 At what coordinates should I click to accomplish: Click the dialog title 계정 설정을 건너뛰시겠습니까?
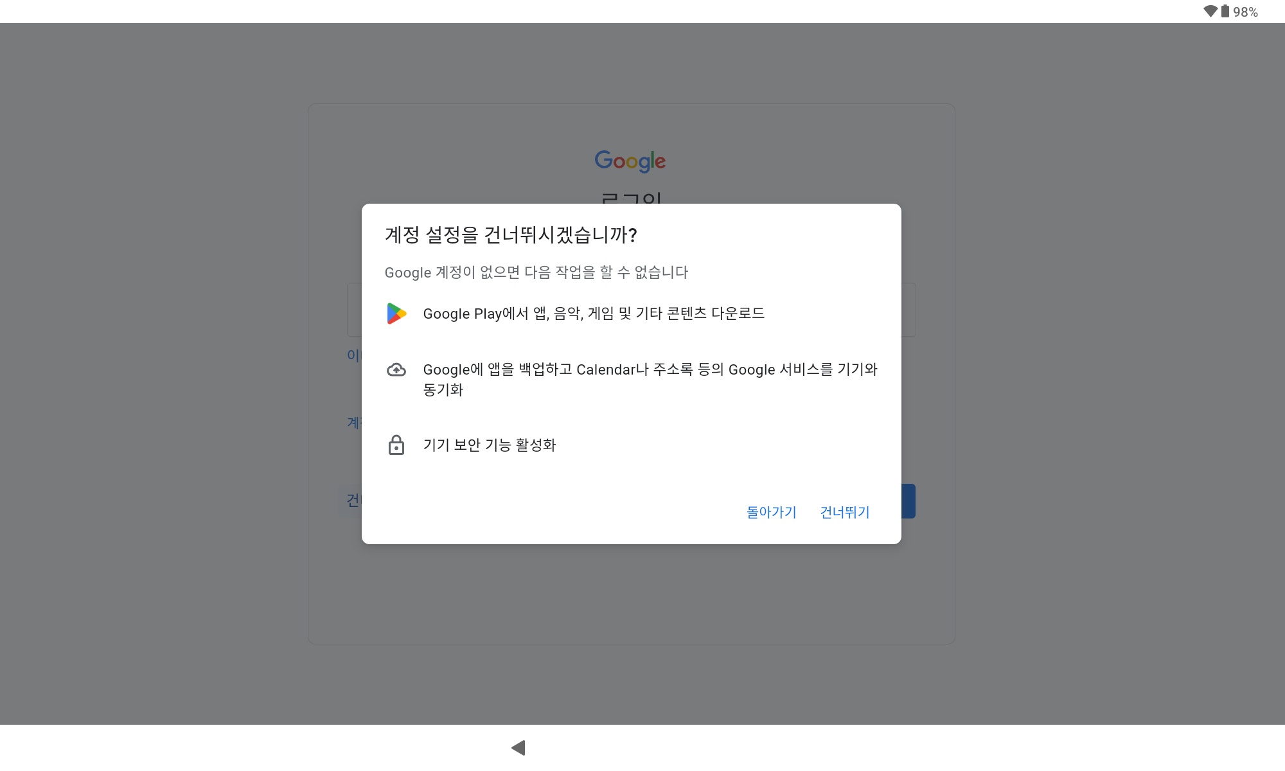[x=511, y=235]
